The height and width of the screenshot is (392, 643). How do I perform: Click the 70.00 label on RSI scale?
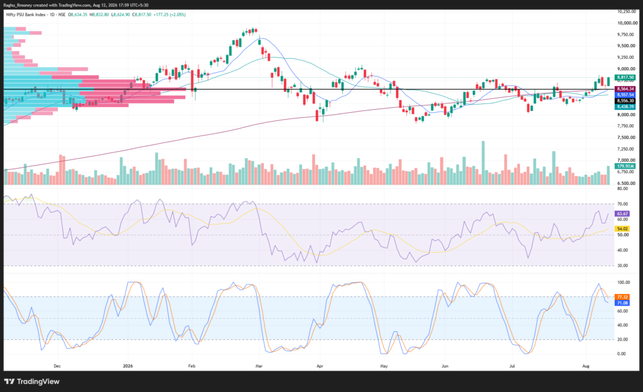pos(622,204)
